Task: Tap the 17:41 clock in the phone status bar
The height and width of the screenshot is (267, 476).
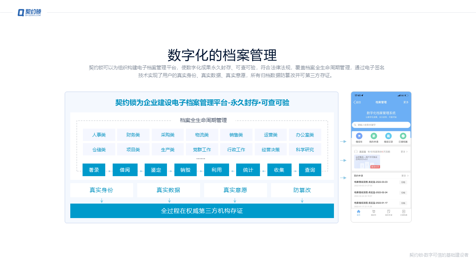Action: (357, 95)
